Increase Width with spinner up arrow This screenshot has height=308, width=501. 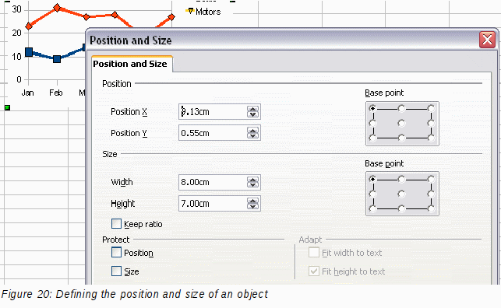[x=252, y=179]
